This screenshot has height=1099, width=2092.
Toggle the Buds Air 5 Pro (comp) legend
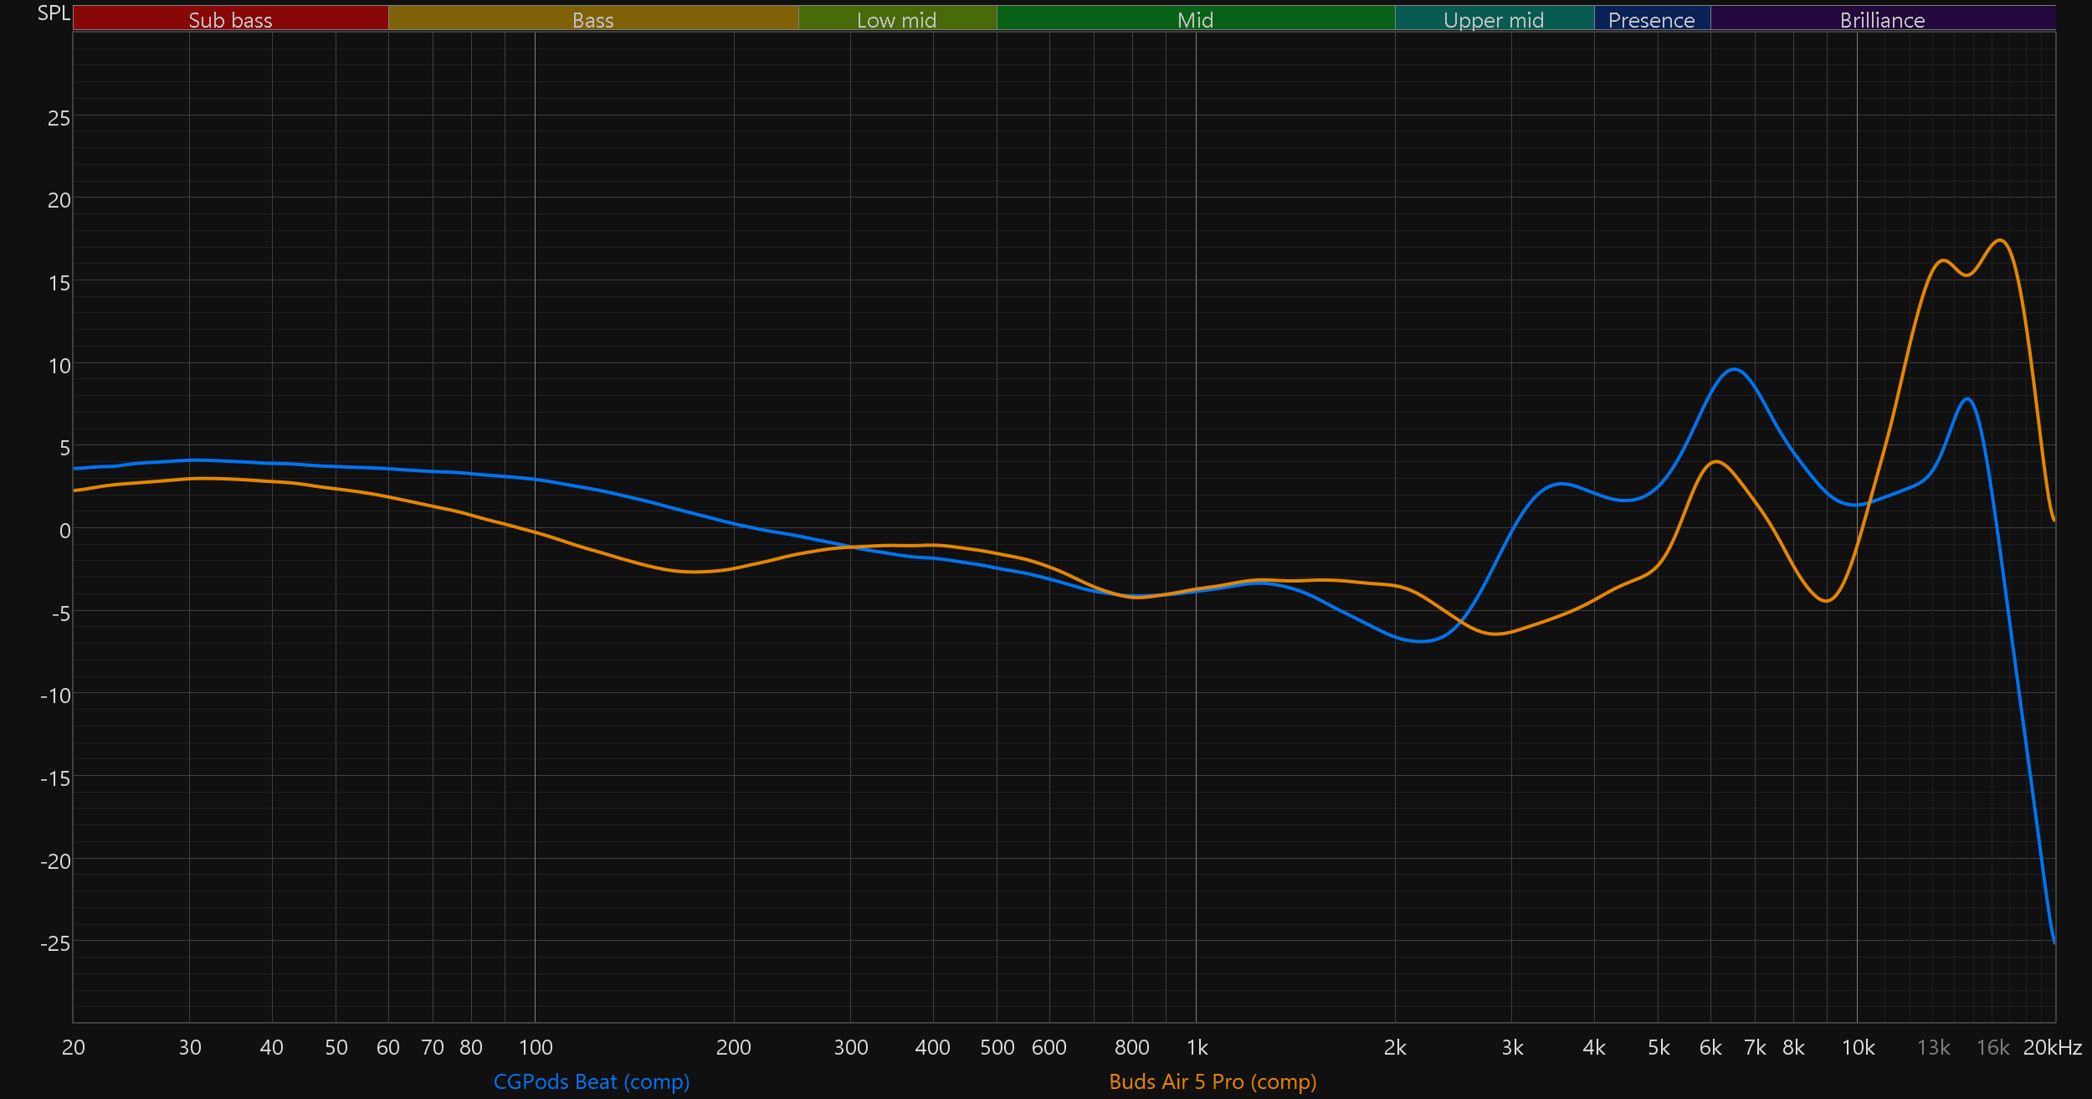[1213, 1081]
